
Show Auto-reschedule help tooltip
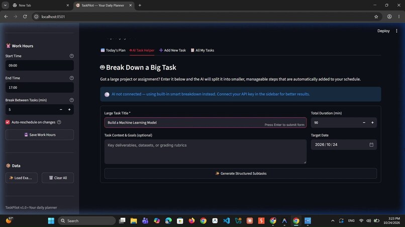click(x=59, y=122)
